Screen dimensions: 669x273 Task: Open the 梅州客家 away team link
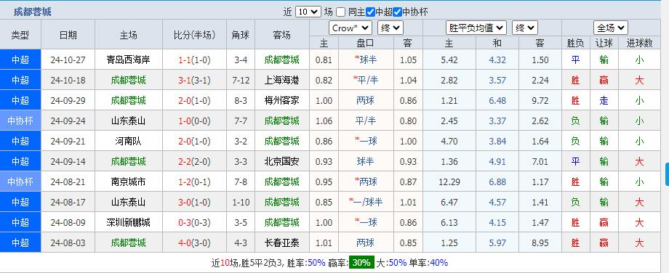pos(281,100)
